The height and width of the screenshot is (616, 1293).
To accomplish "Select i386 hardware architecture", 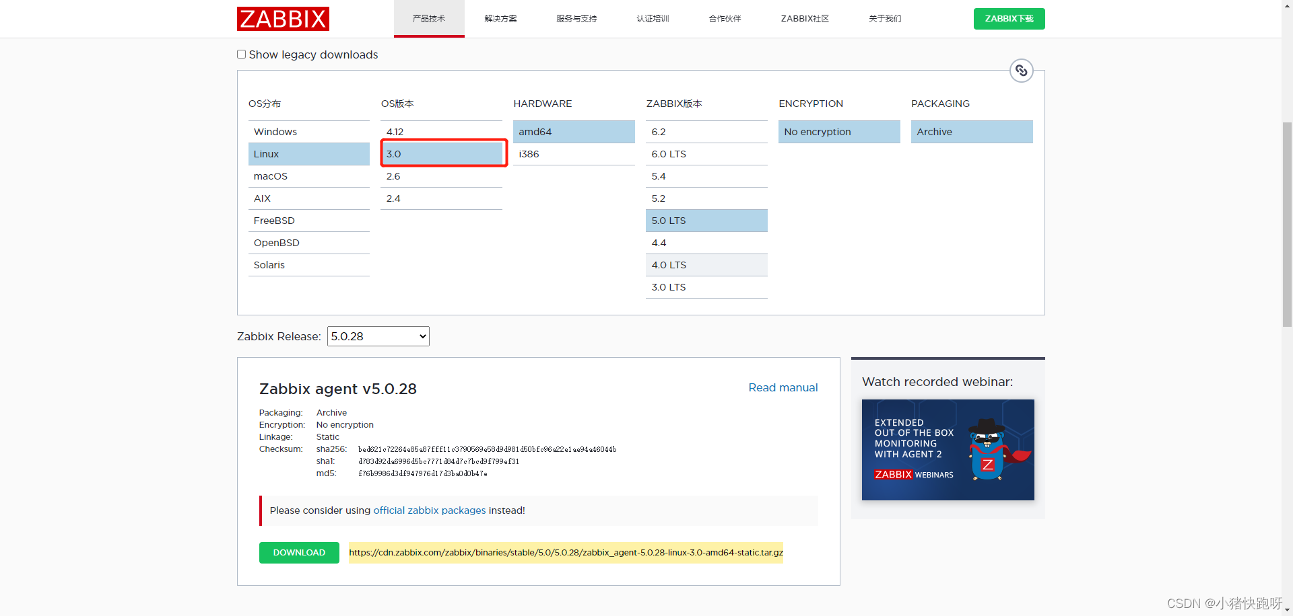I will (x=529, y=153).
